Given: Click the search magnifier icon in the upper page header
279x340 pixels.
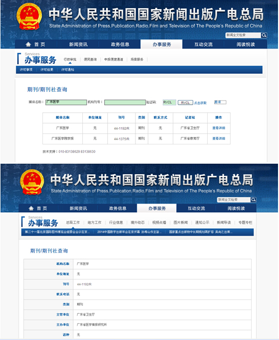Looking at the screenshot, I should [264, 35].
